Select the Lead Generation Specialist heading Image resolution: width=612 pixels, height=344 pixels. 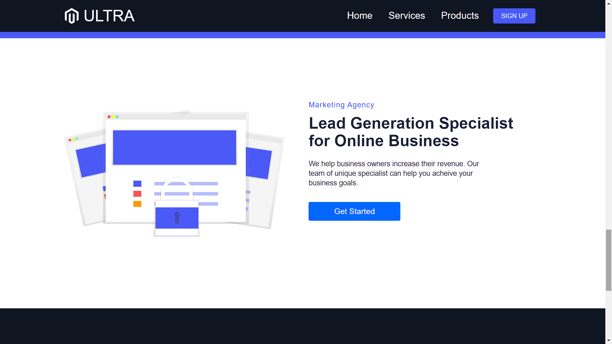tap(411, 132)
